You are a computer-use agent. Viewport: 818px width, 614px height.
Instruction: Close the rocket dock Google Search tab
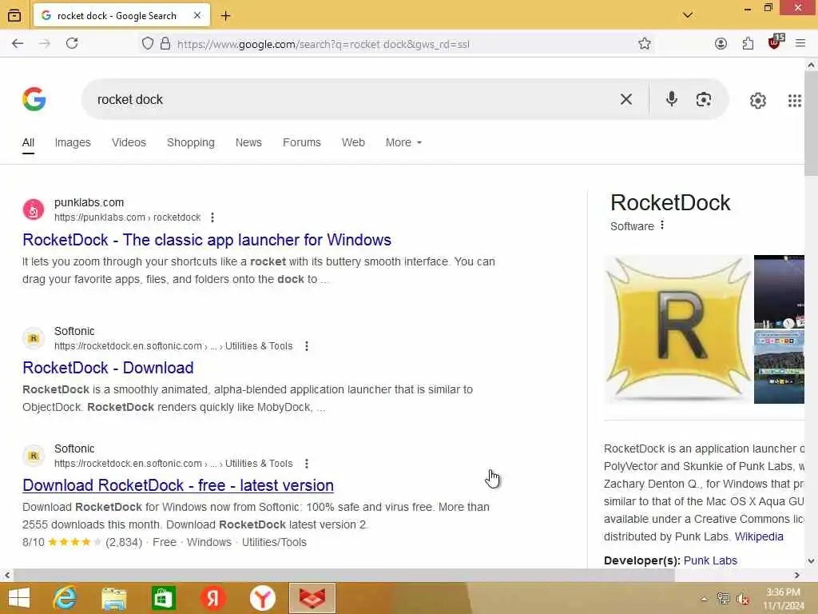197,16
